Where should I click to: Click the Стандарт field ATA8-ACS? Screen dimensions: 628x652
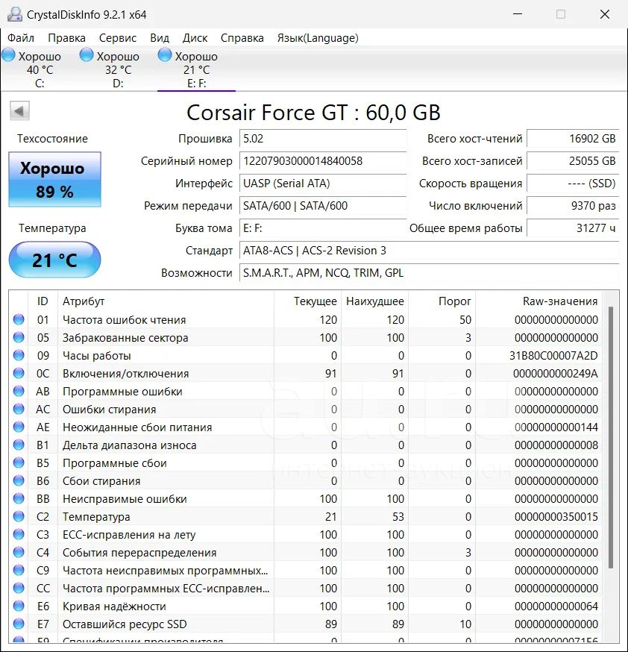pos(430,251)
